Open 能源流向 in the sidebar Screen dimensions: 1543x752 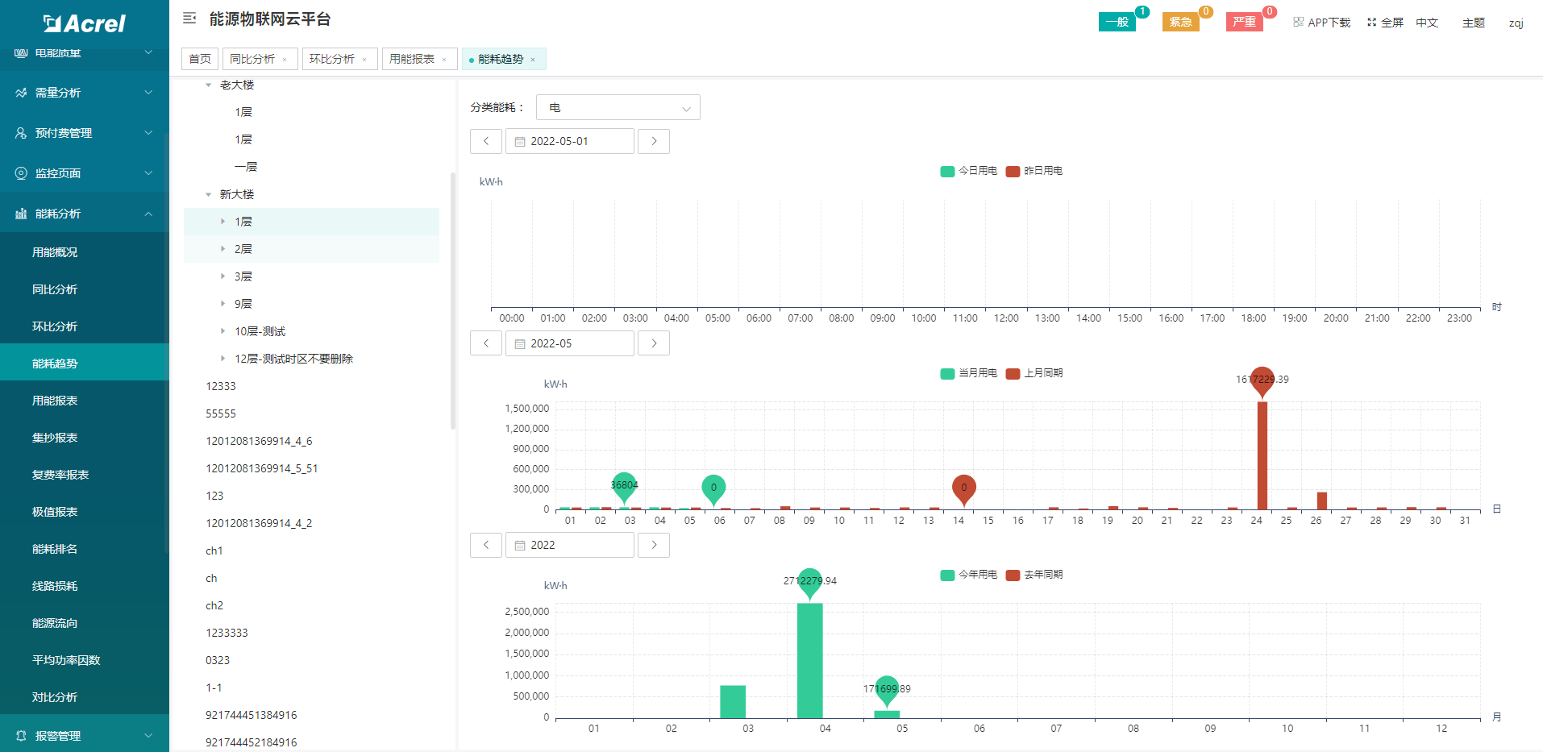pos(55,623)
